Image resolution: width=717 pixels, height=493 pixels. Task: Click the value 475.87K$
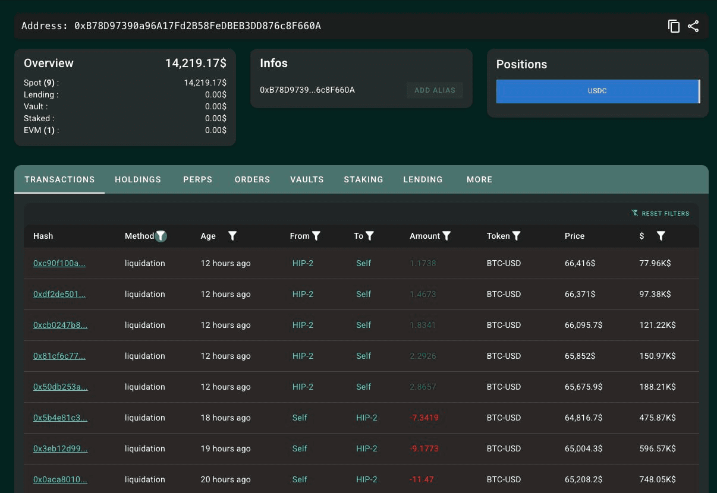pyautogui.click(x=658, y=418)
